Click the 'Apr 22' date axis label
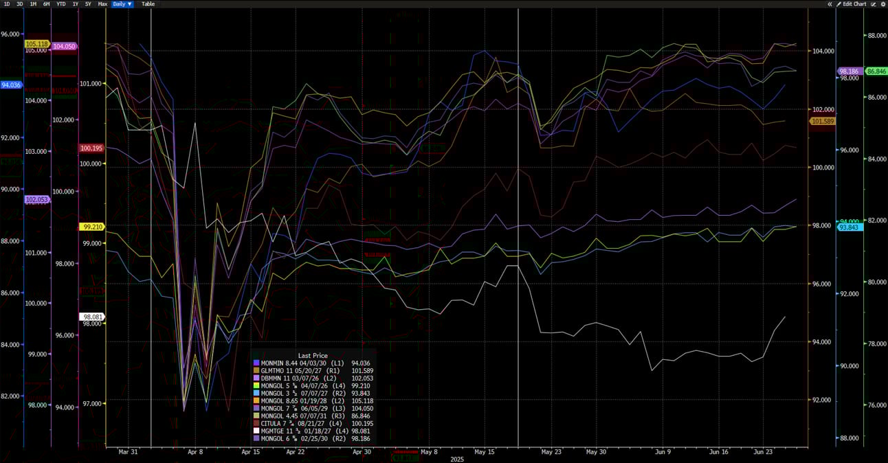This screenshot has height=463, width=888. tap(296, 452)
